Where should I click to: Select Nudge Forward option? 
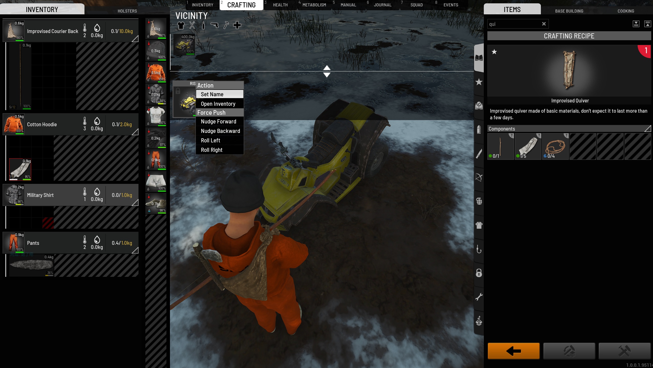point(220,121)
